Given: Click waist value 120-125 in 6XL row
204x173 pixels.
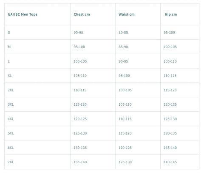Looking at the screenshot, I should [125, 148].
